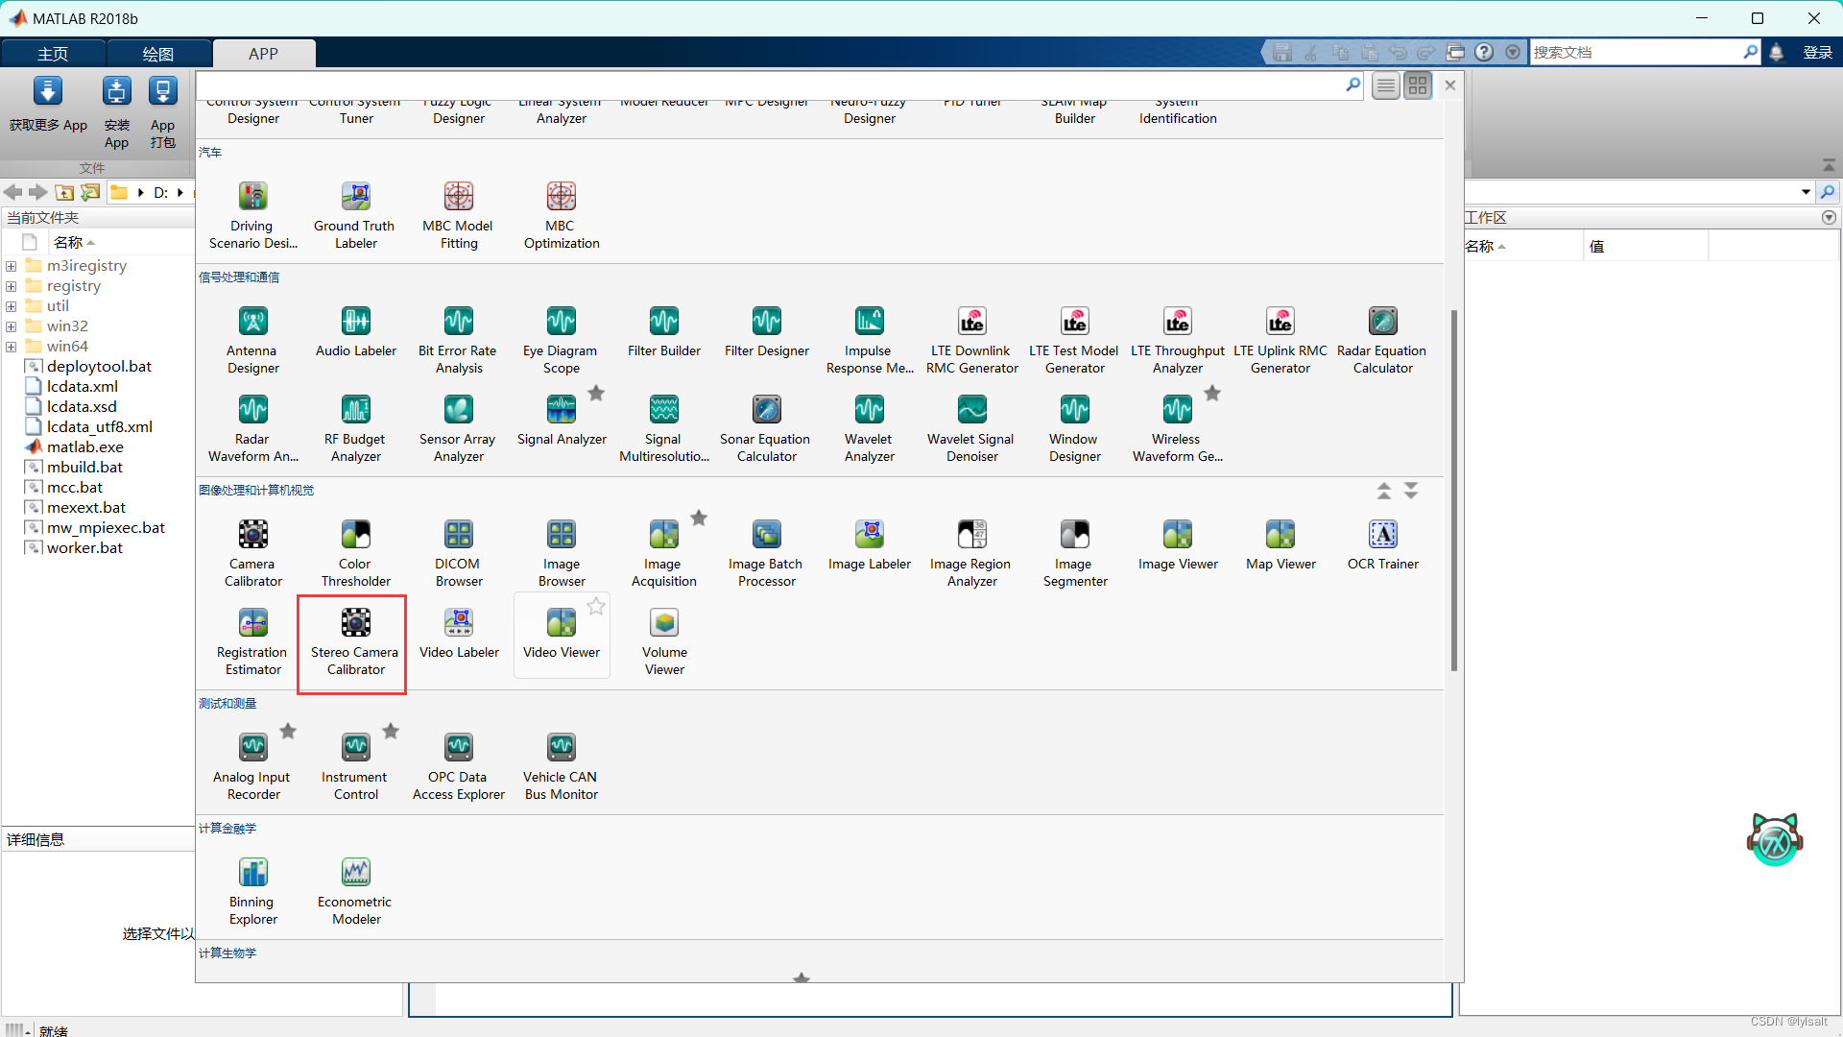The width and height of the screenshot is (1843, 1037).
Task: Unfavorite the Signal Analyzer star
Action: pos(596,393)
